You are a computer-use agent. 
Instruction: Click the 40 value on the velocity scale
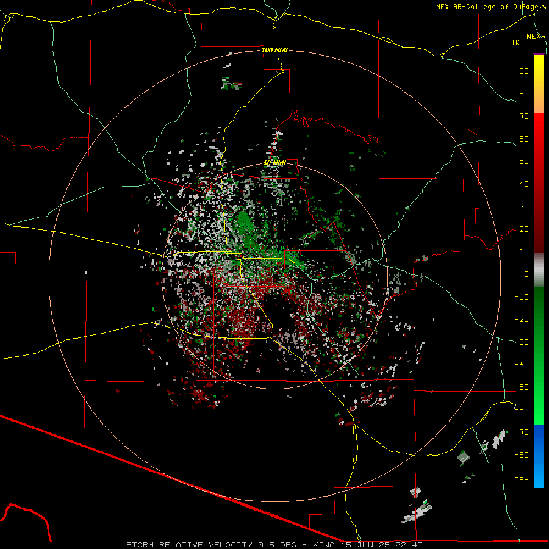524,184
